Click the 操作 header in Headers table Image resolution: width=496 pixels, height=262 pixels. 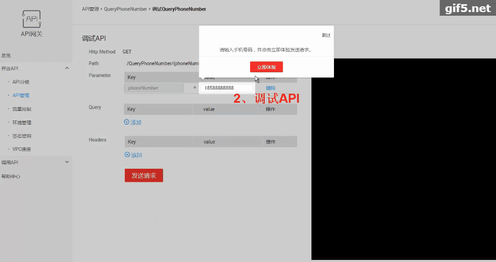(x=271, y=141)
